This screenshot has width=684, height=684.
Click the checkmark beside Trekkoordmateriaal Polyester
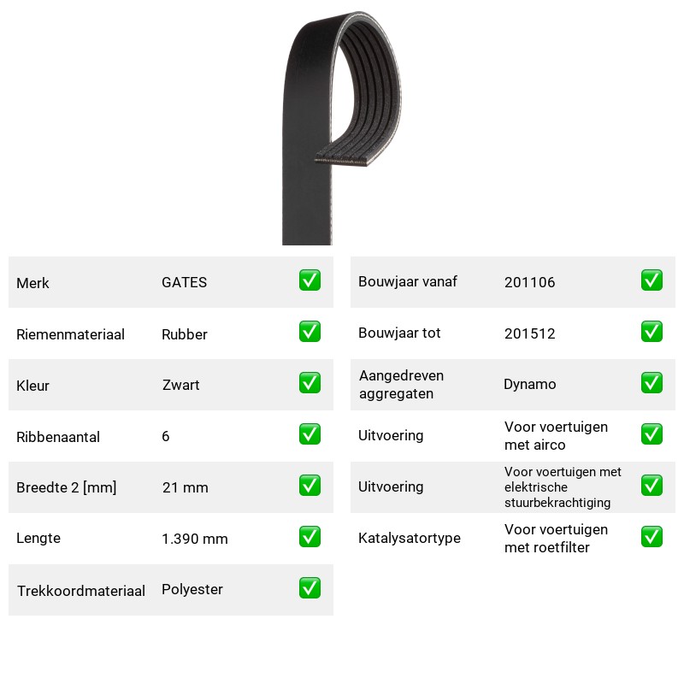(x=310, y=588)
